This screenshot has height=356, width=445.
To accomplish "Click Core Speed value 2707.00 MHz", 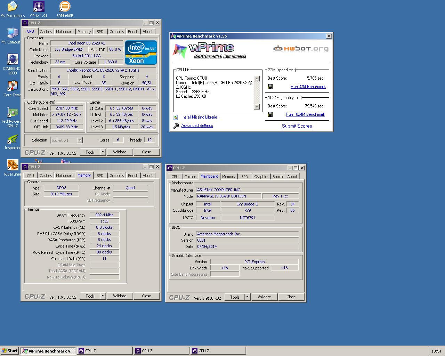I will point(66,108).
